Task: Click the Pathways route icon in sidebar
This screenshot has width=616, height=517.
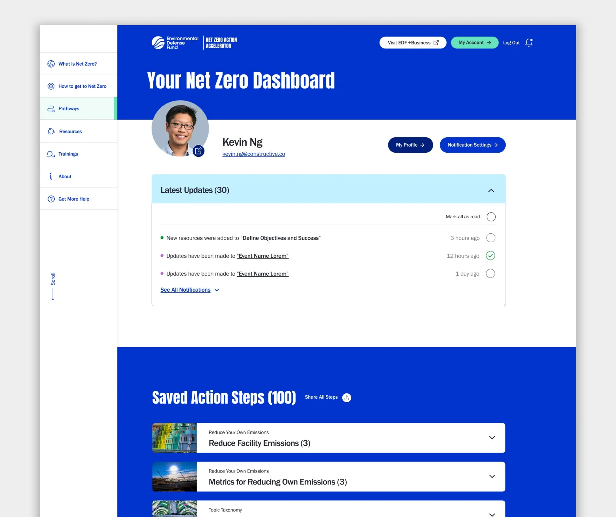Action: pos(51,109)
